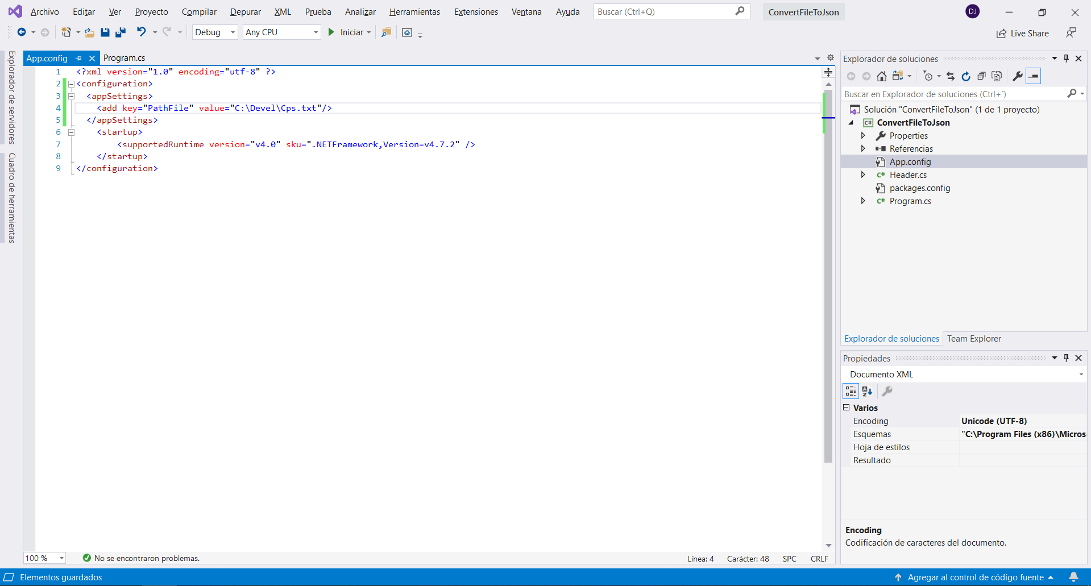
Task: Open the Debug configuration dropdown
Action: click(x=215, y=32)
